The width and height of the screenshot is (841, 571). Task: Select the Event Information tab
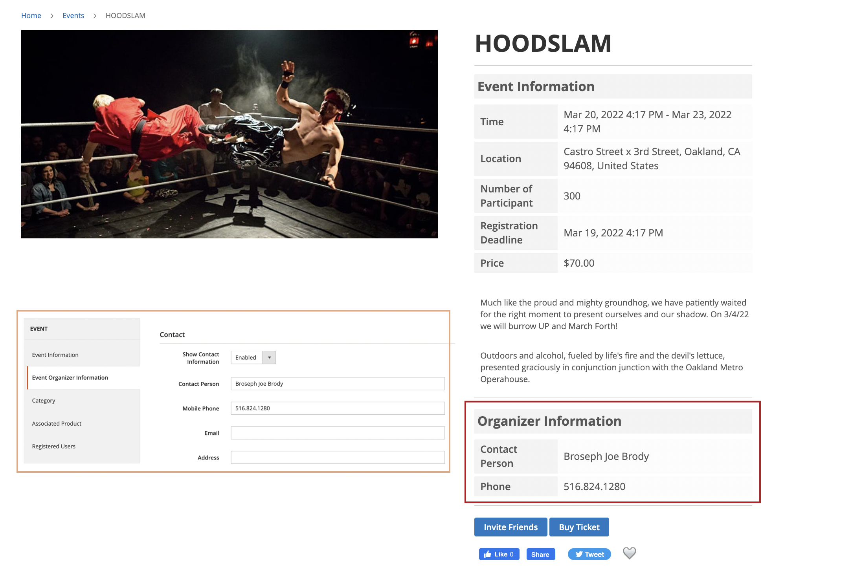pos(55,355)
